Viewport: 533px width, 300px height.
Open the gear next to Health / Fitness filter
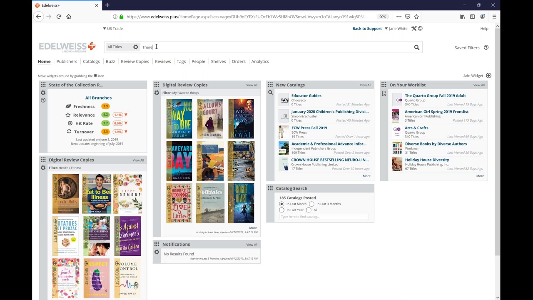pos(43,168)
